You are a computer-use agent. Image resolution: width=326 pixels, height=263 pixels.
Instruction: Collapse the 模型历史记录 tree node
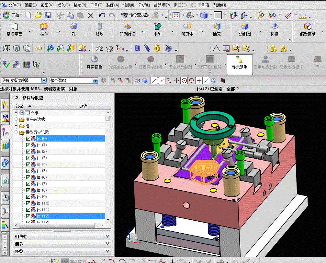pyautogui.click(x=16, y=132)
